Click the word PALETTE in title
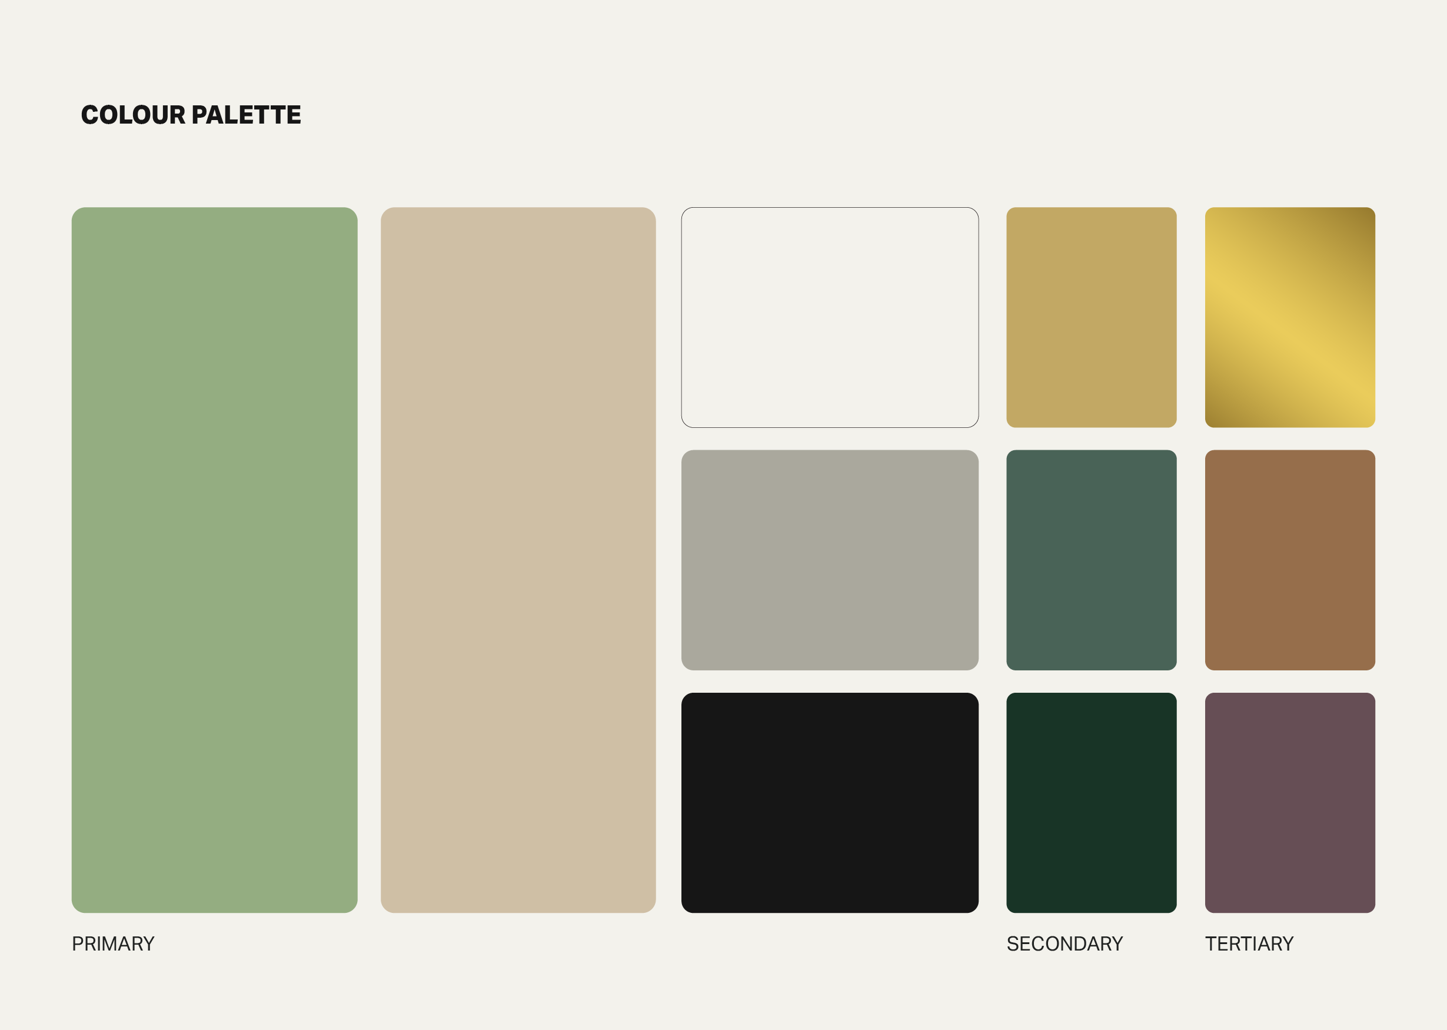This screenshot has height=1030, width=1447. pos(246,115)
